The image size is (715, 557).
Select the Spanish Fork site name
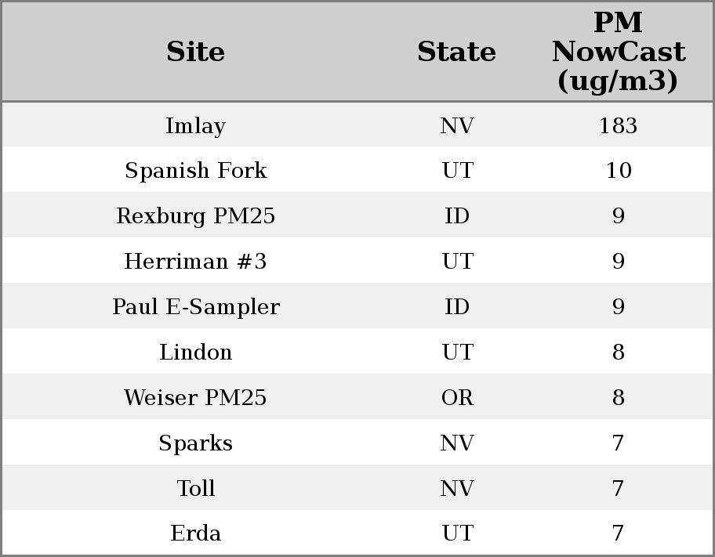tap(196, 171)
